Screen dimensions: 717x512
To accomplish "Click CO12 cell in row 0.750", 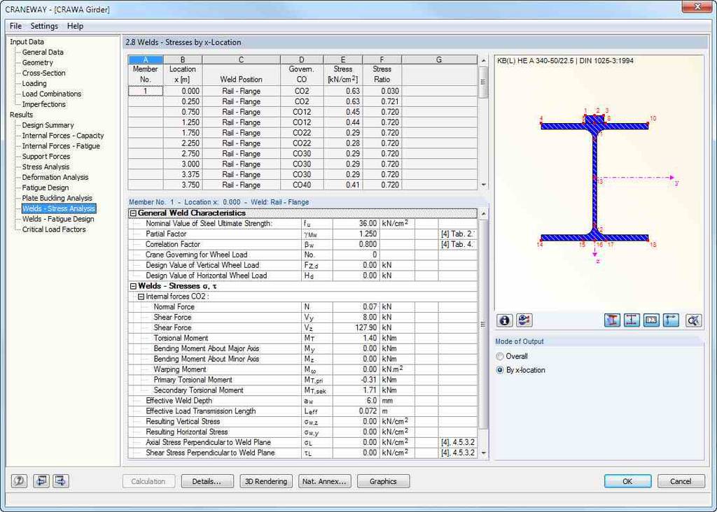I will coord(302,112).
